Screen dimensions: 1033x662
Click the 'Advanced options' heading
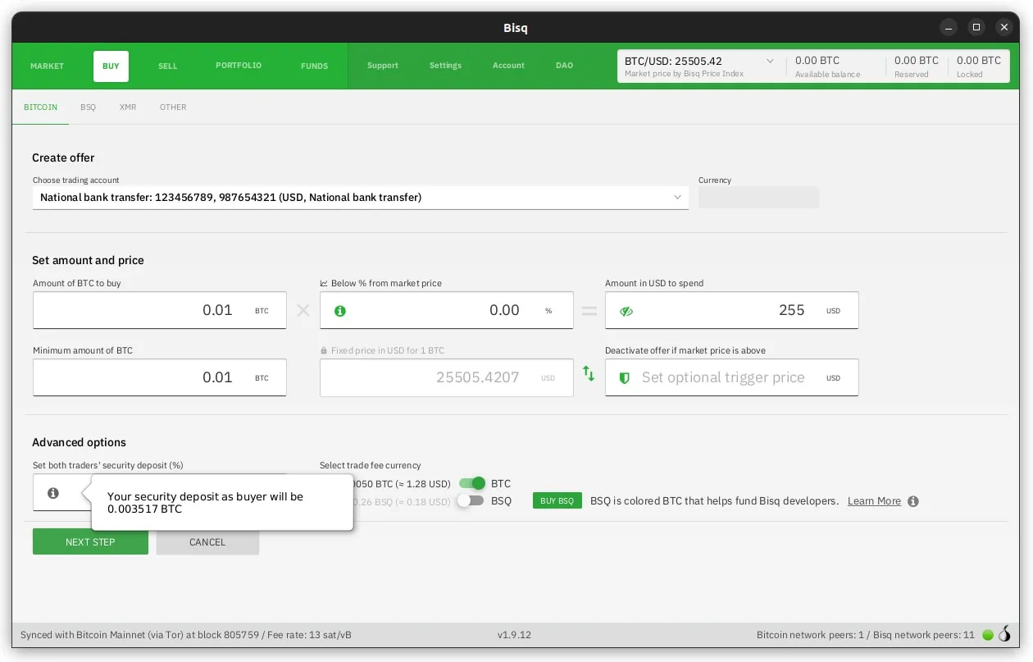[79, 442]
